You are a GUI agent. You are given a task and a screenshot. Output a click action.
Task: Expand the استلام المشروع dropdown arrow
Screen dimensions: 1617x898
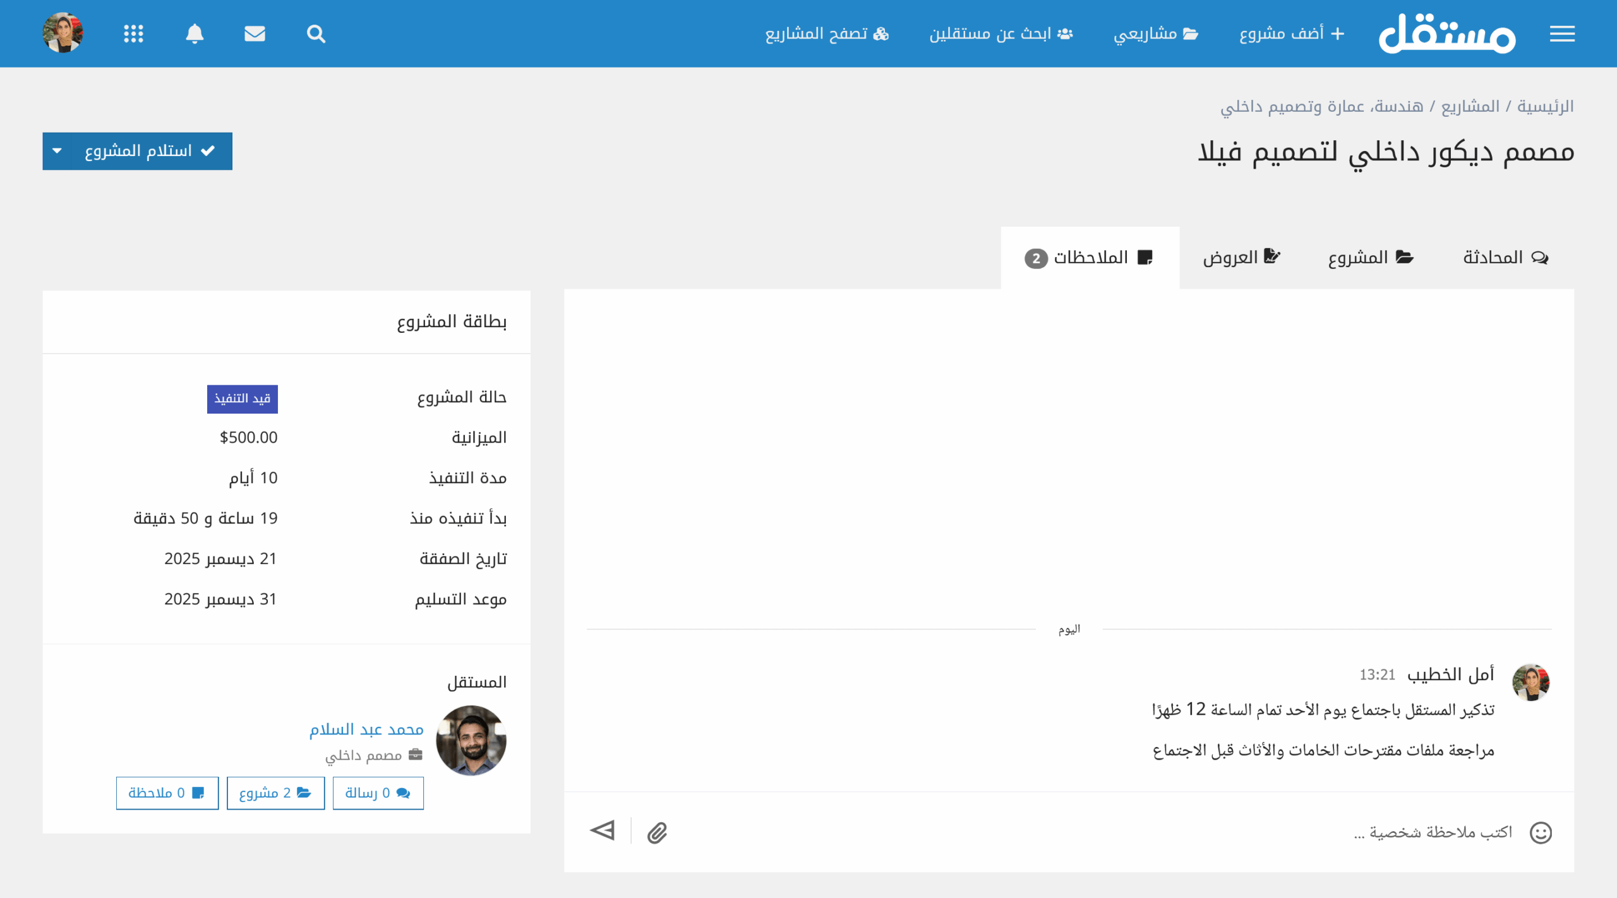click(x=57, y=151)
